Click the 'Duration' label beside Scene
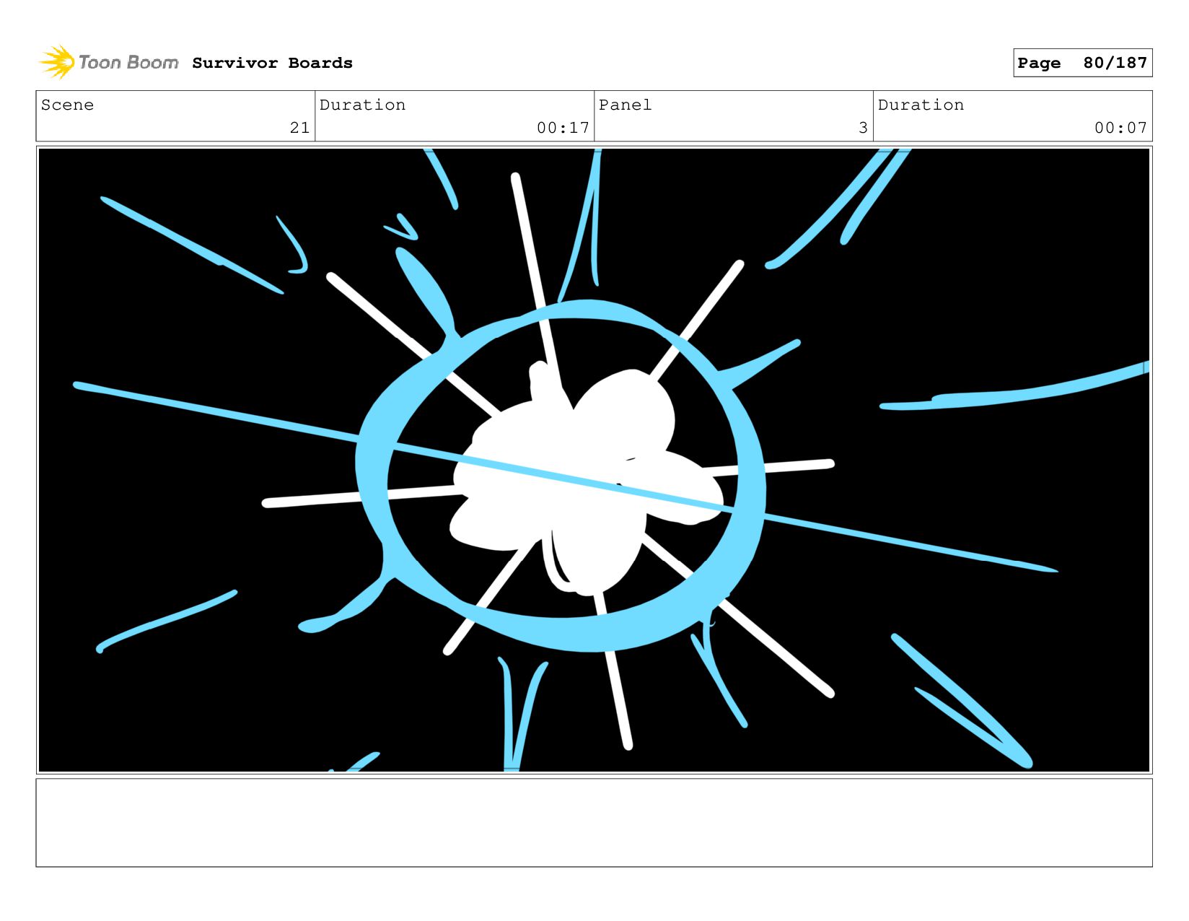The height and width of the screenshot is (921, 1189). click(x=362, y=105)
